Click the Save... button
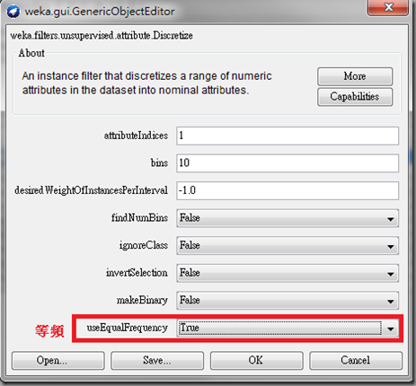The height and width of the screenshot is (386, 416). click(x=157, y=361)
